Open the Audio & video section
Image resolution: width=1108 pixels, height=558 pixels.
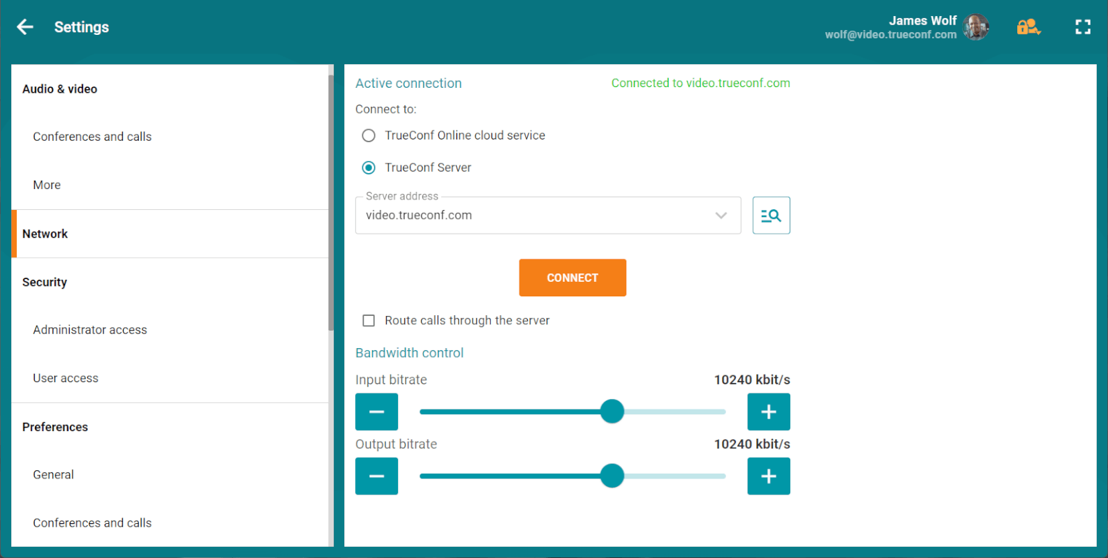click(170, 89)
